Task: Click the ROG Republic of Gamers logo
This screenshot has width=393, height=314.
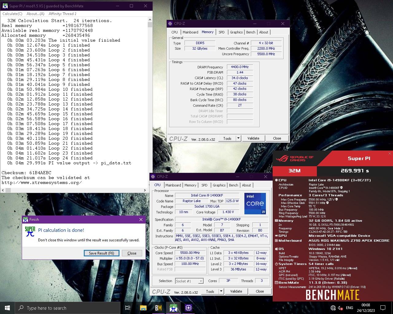Action: 295,159
